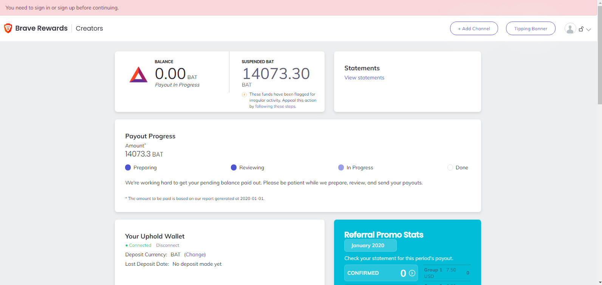This screenshot has width=602, height=285.
Task: Click the 'Referral Promo Stats' heading
Action: pos(384,235)
